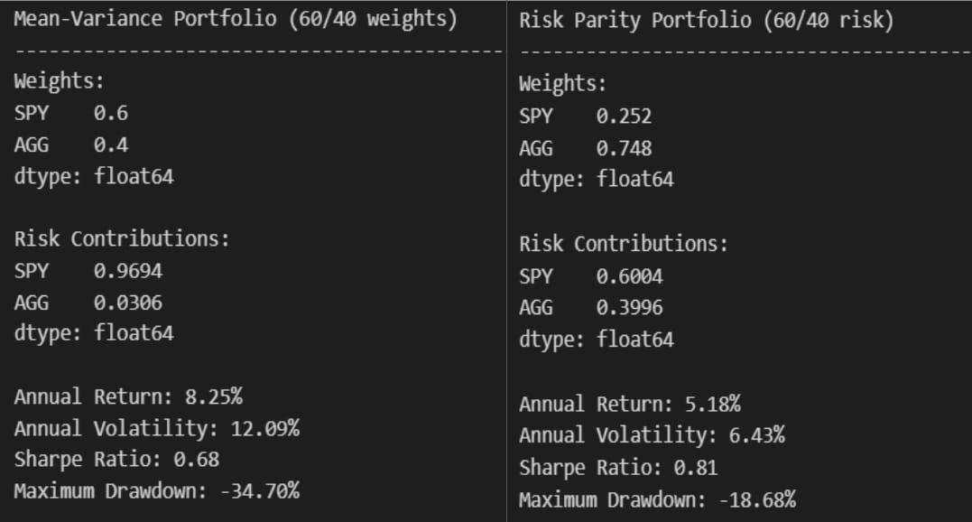This screenshot has height=522, width=972.
Task: Select the SPY weight value 0.6
Action: click(111, 113)
